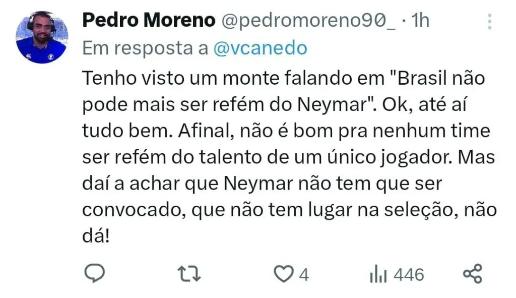This screenshot has width=516, height=298.
Task: Repost the tweet with the retweet icon
Action: 190,274
